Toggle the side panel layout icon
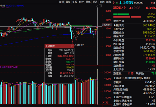This screenshot has height=107, width=156. point(100,6)
